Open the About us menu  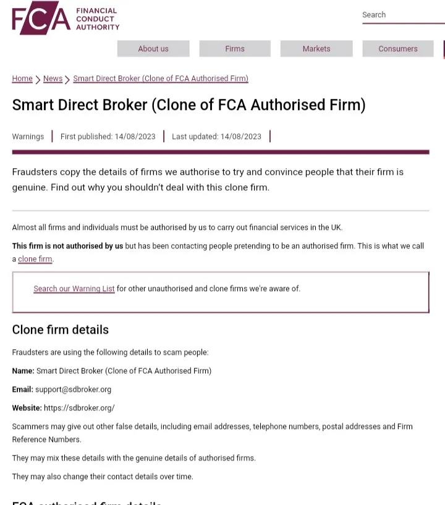[x=153, y=49]
